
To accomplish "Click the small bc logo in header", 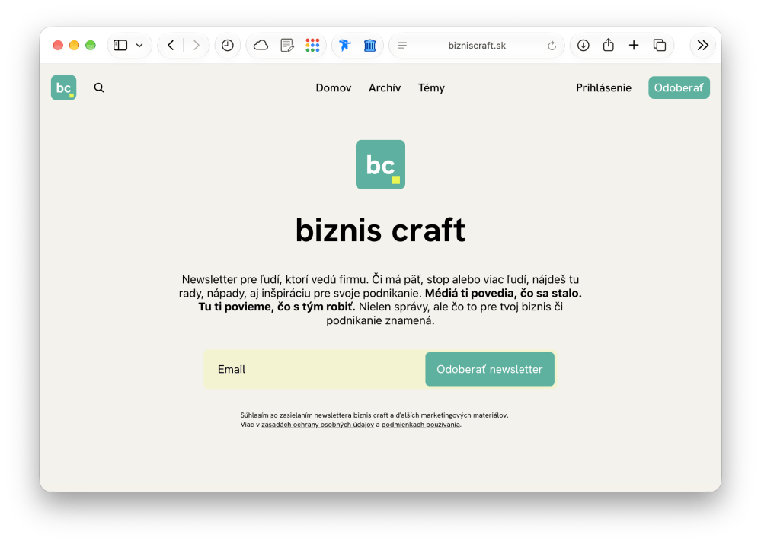I will 63,87.
